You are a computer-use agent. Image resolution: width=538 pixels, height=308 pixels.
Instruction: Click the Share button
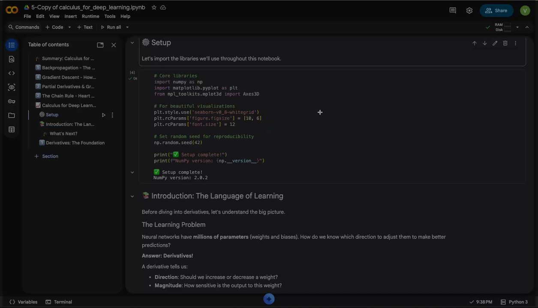(496, 11)
